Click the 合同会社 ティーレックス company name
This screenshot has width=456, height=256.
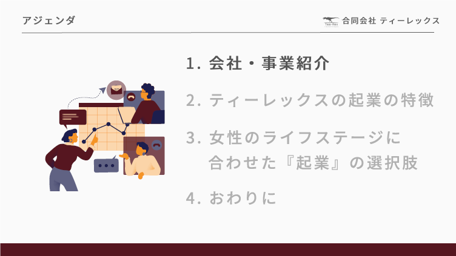point(391,21)
